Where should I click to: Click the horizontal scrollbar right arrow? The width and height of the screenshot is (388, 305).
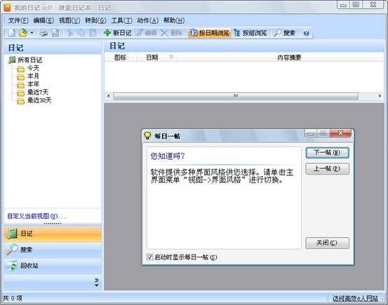380,96
